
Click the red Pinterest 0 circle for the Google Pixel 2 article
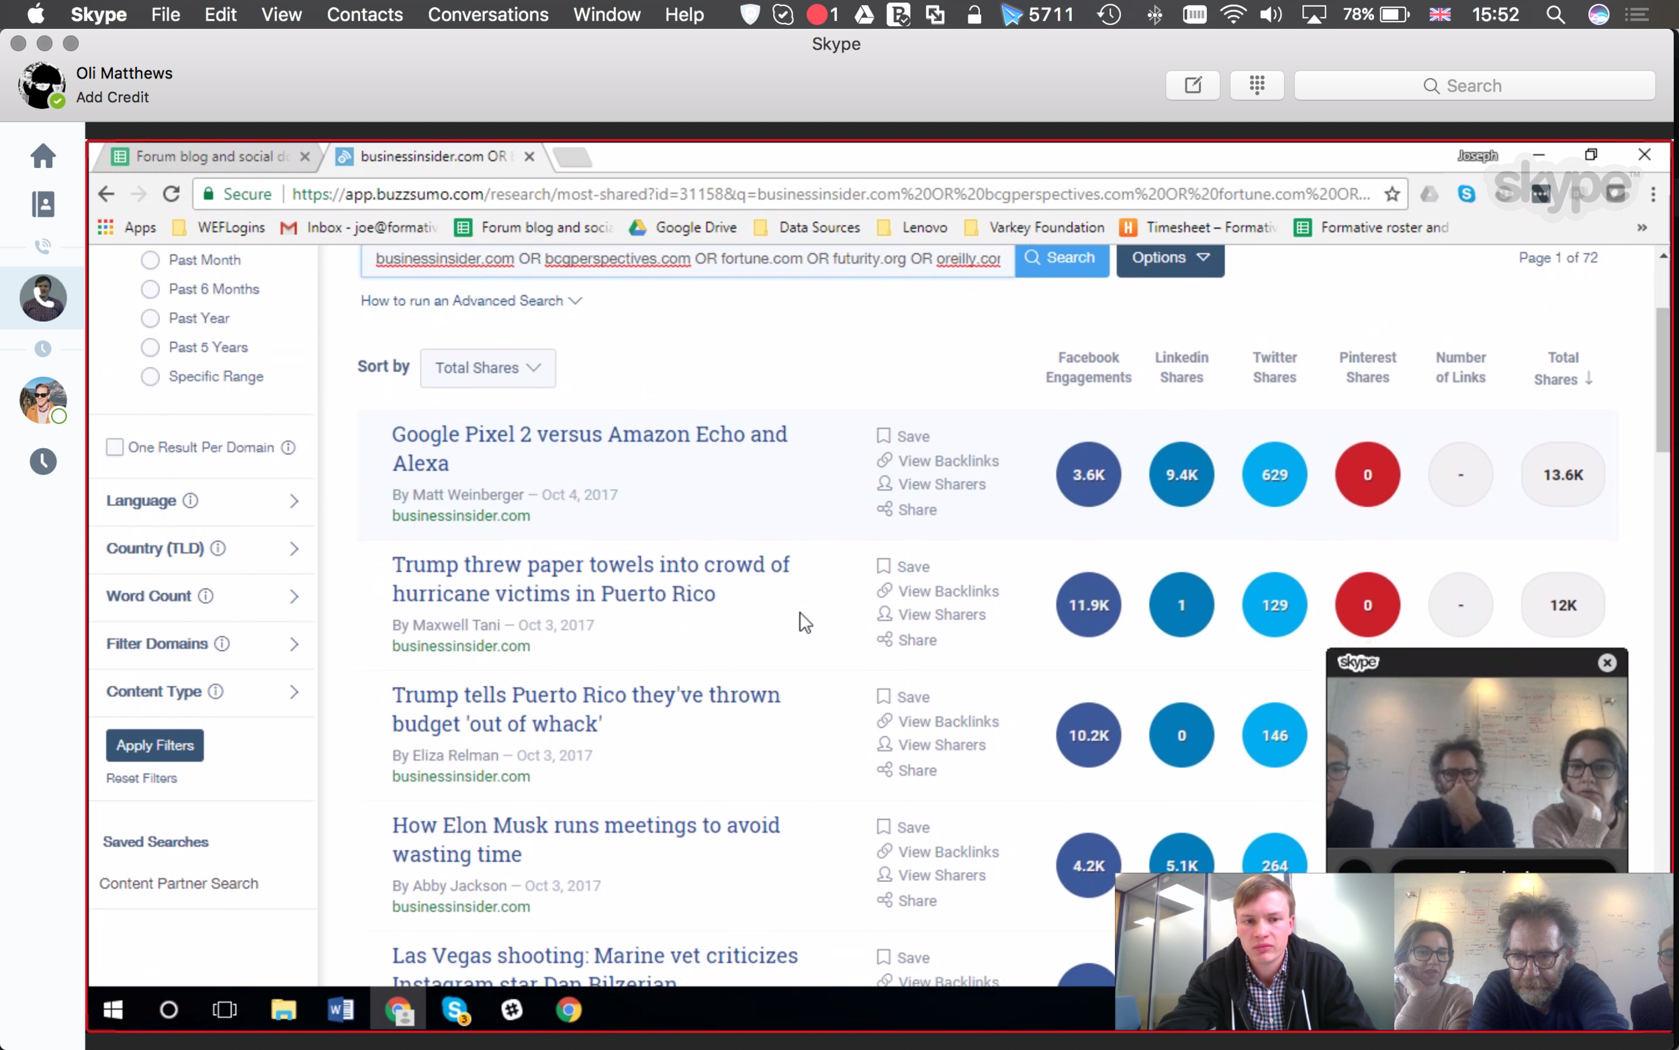[x=1367, y=475]
